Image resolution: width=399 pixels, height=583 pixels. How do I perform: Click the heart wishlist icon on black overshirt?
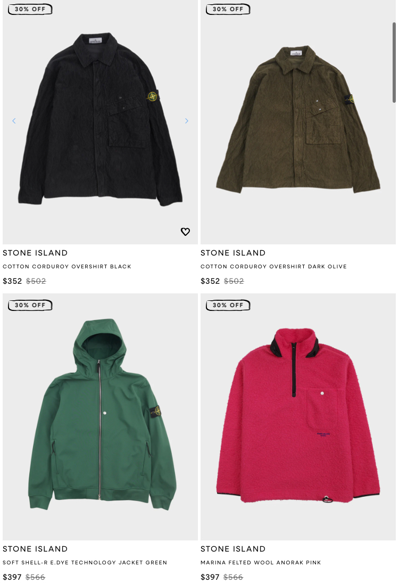point(185,232)
